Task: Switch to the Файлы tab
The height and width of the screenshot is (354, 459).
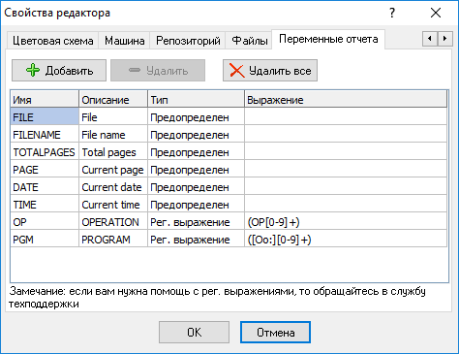Action: [x=250, y=41]
